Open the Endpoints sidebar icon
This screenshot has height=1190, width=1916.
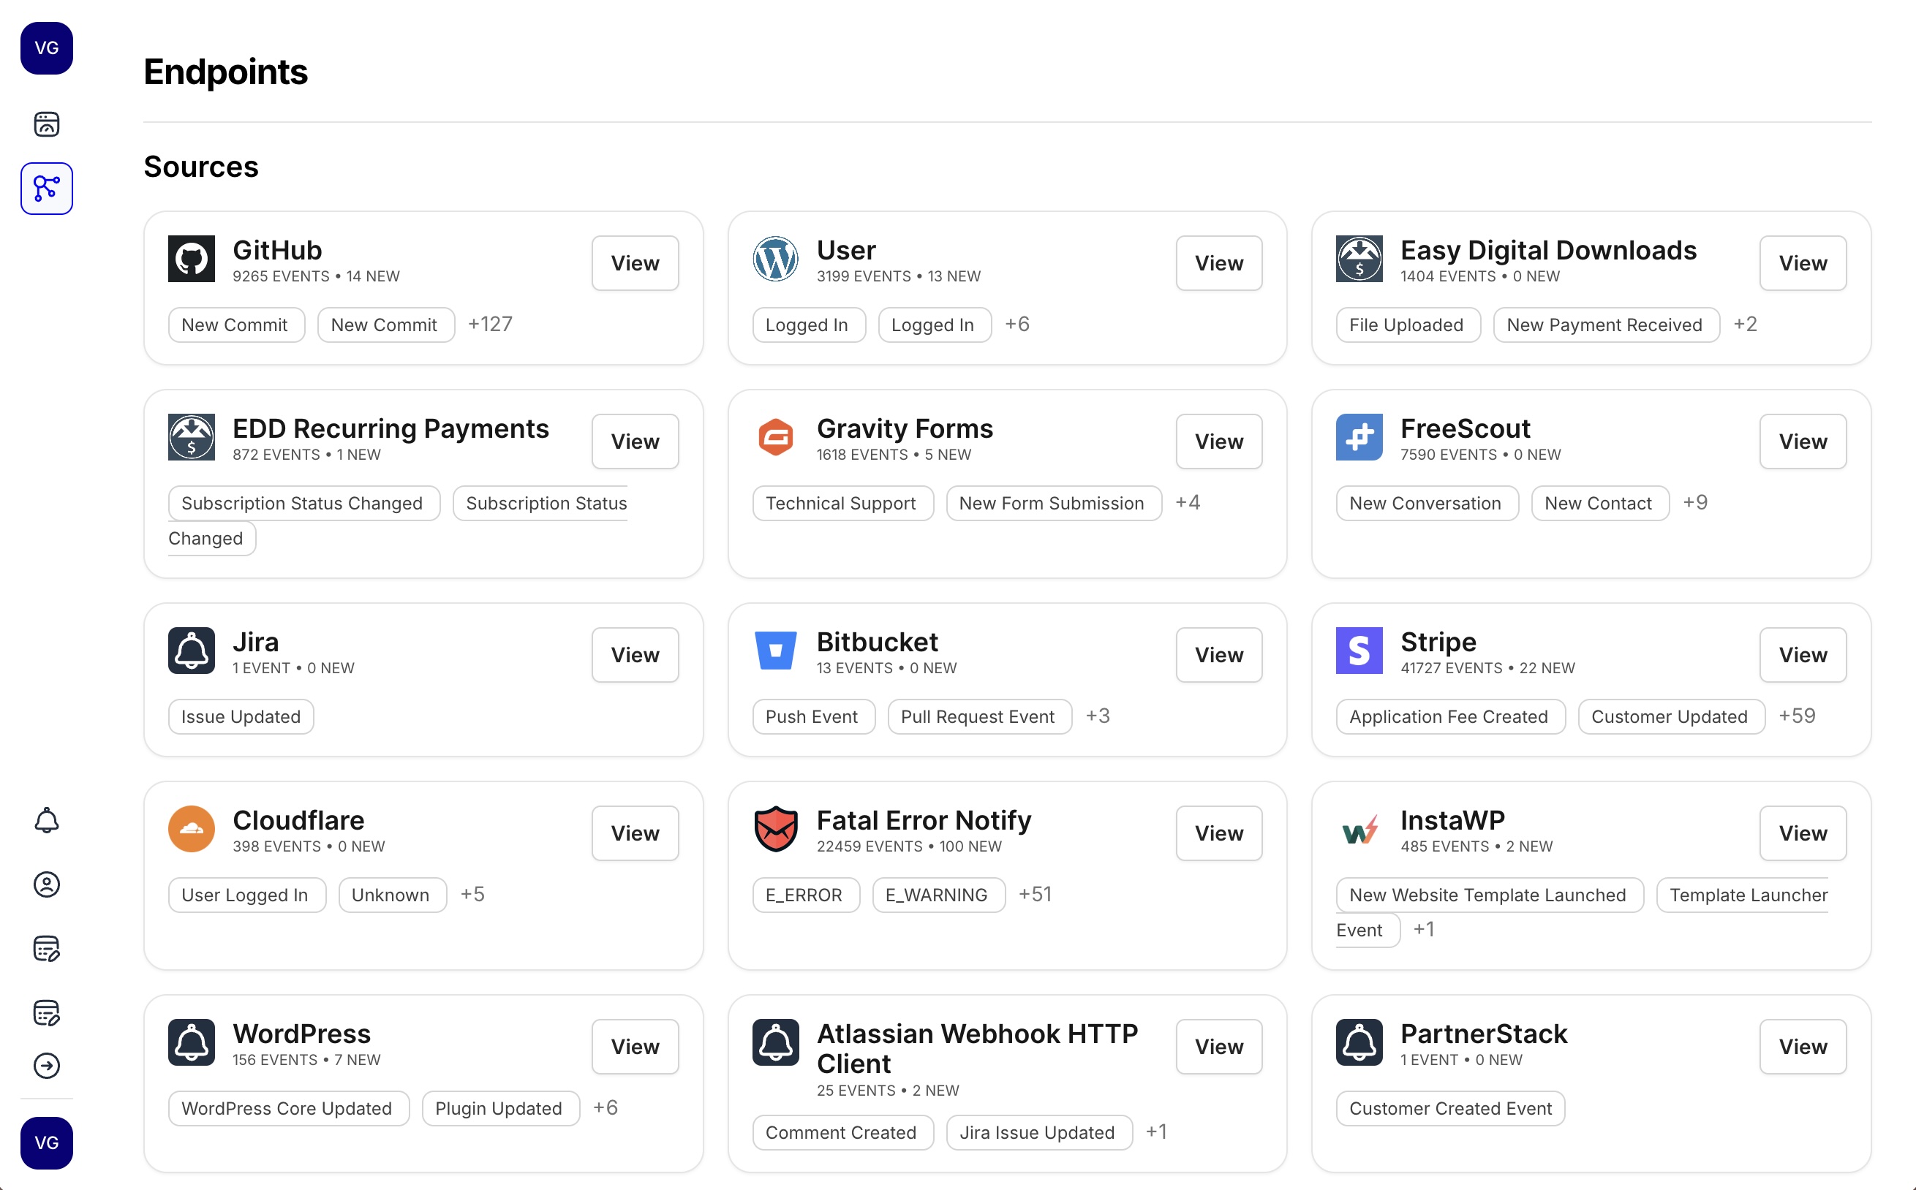pos(47,189)
